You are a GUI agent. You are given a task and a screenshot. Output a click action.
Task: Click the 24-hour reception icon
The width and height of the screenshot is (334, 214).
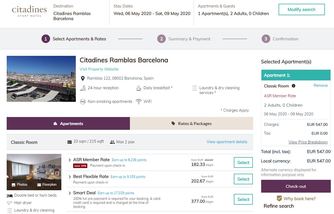point(83,88)
